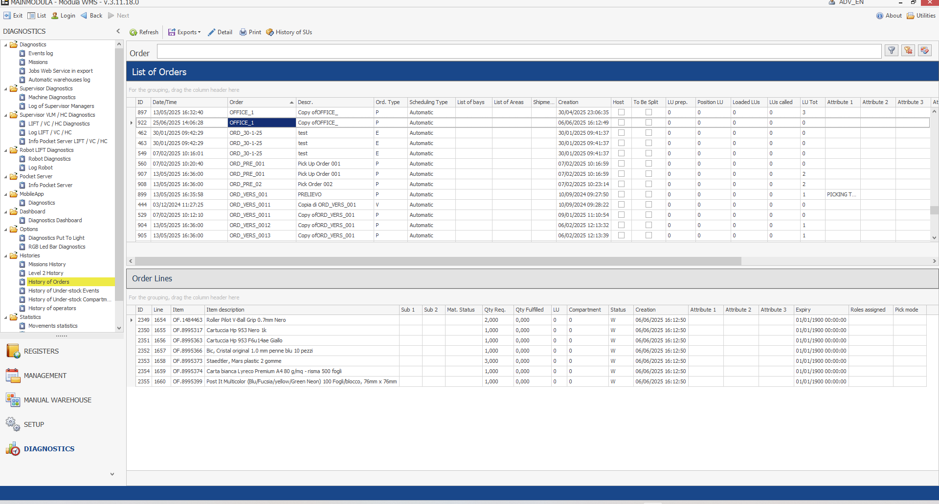The image size is (939, 504).
Task: Open the About info icon
Action: click(880, 16)
